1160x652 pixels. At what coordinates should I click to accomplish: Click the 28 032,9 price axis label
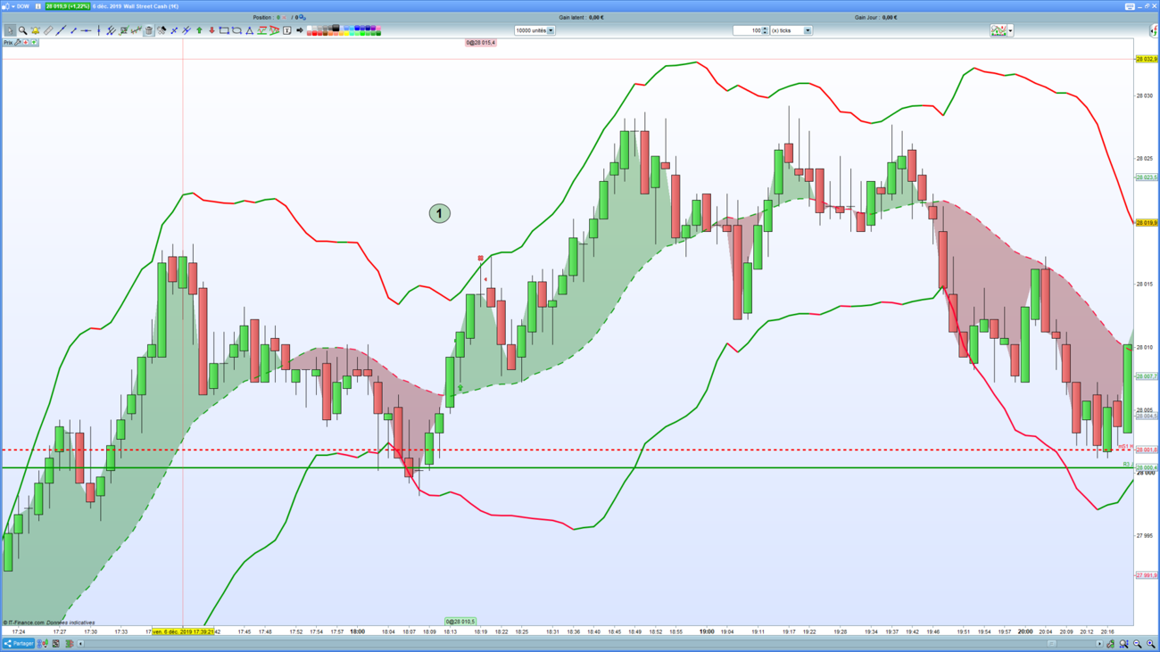coord(1147,59)
